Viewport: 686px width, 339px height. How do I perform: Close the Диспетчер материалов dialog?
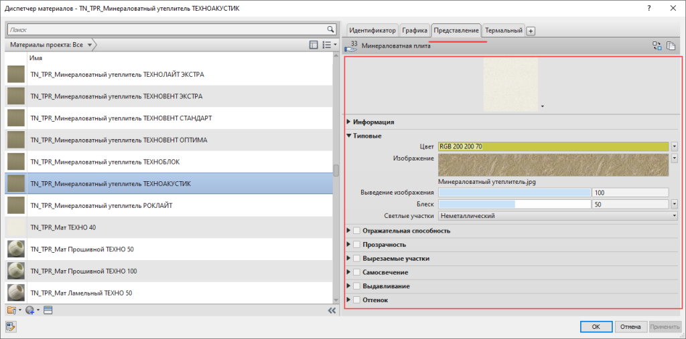(x=673, y=8)
